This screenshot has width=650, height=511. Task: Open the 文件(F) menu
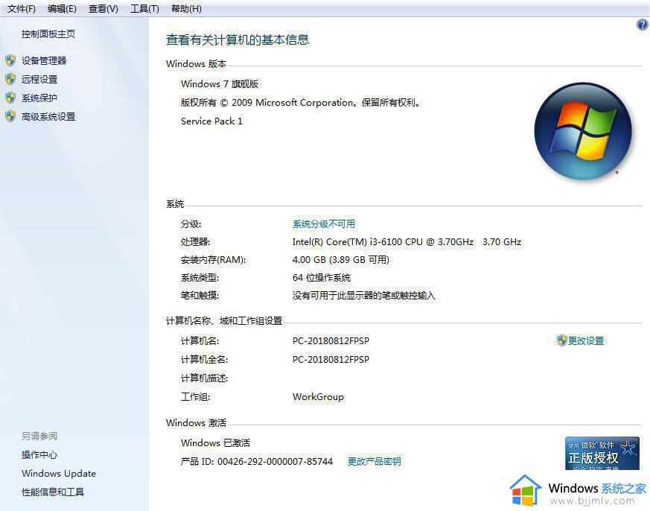(x=22, y=9)
